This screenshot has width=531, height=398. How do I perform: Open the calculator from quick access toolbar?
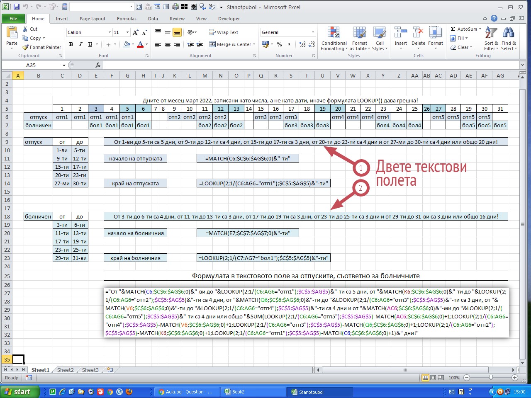[x=65, y=7]
